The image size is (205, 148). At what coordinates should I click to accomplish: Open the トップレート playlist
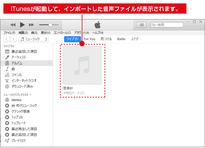tap(19, 123)
